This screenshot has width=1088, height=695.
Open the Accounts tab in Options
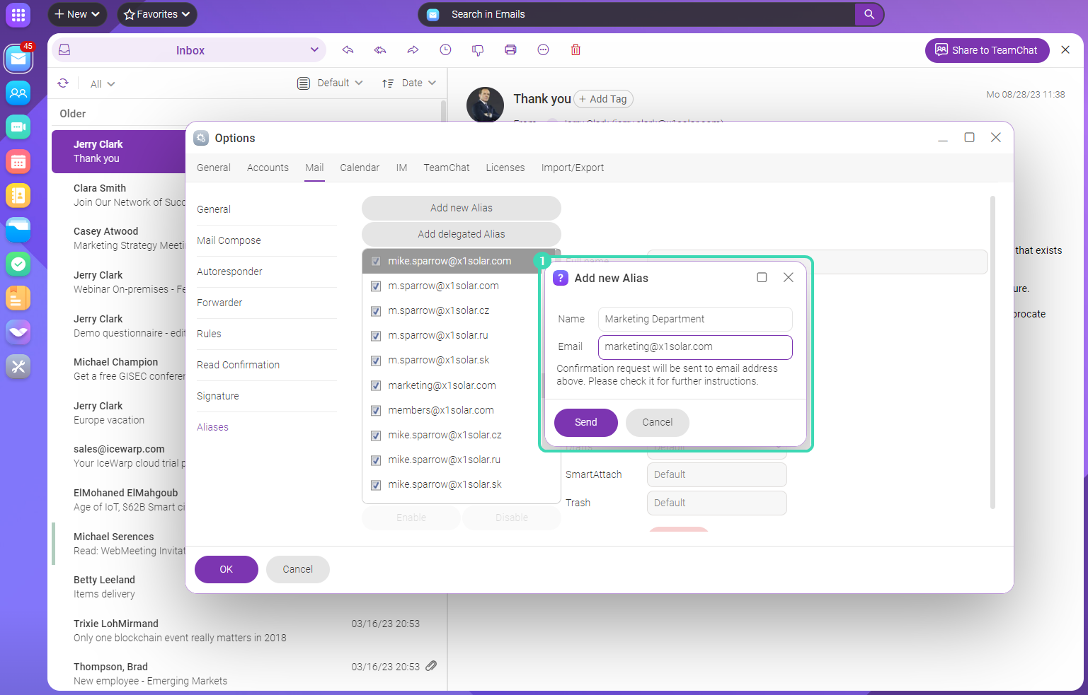pyautogui.click(x=268, y=168)
